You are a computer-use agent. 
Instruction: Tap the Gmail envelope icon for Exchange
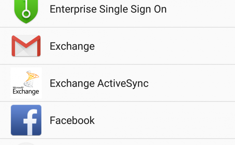click(26, 46)
